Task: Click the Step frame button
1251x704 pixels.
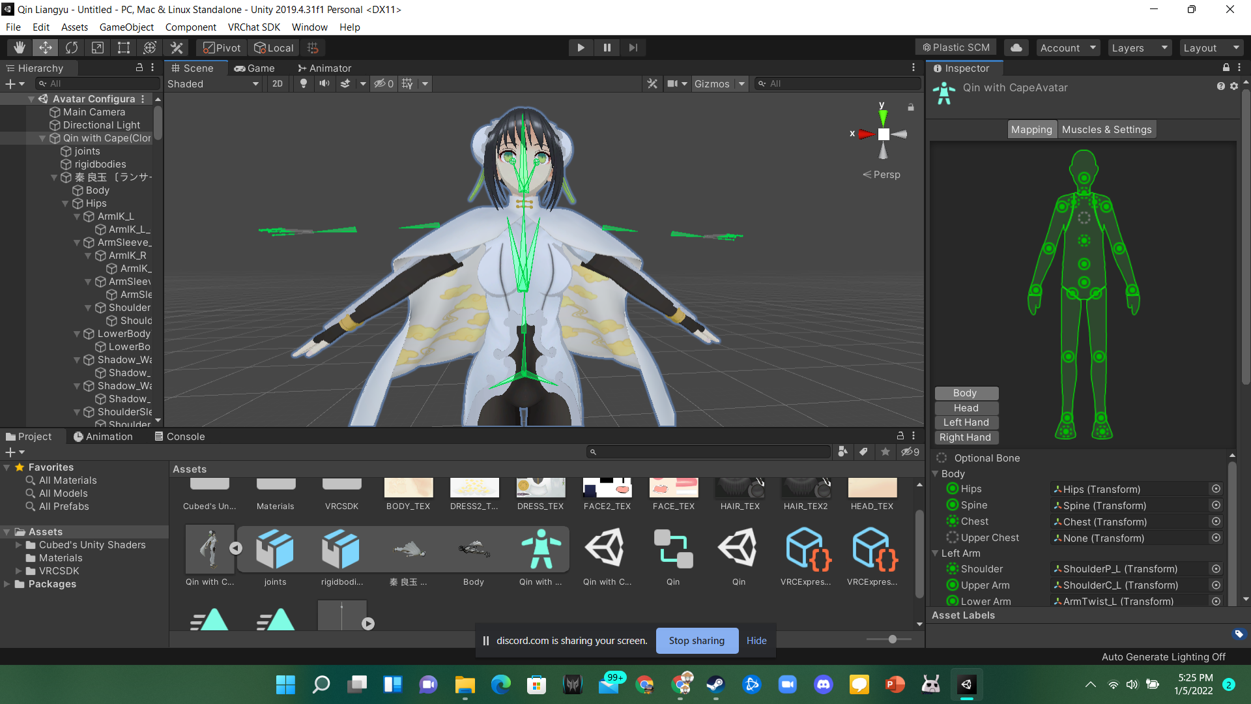Action: click(x=633, y=48)
